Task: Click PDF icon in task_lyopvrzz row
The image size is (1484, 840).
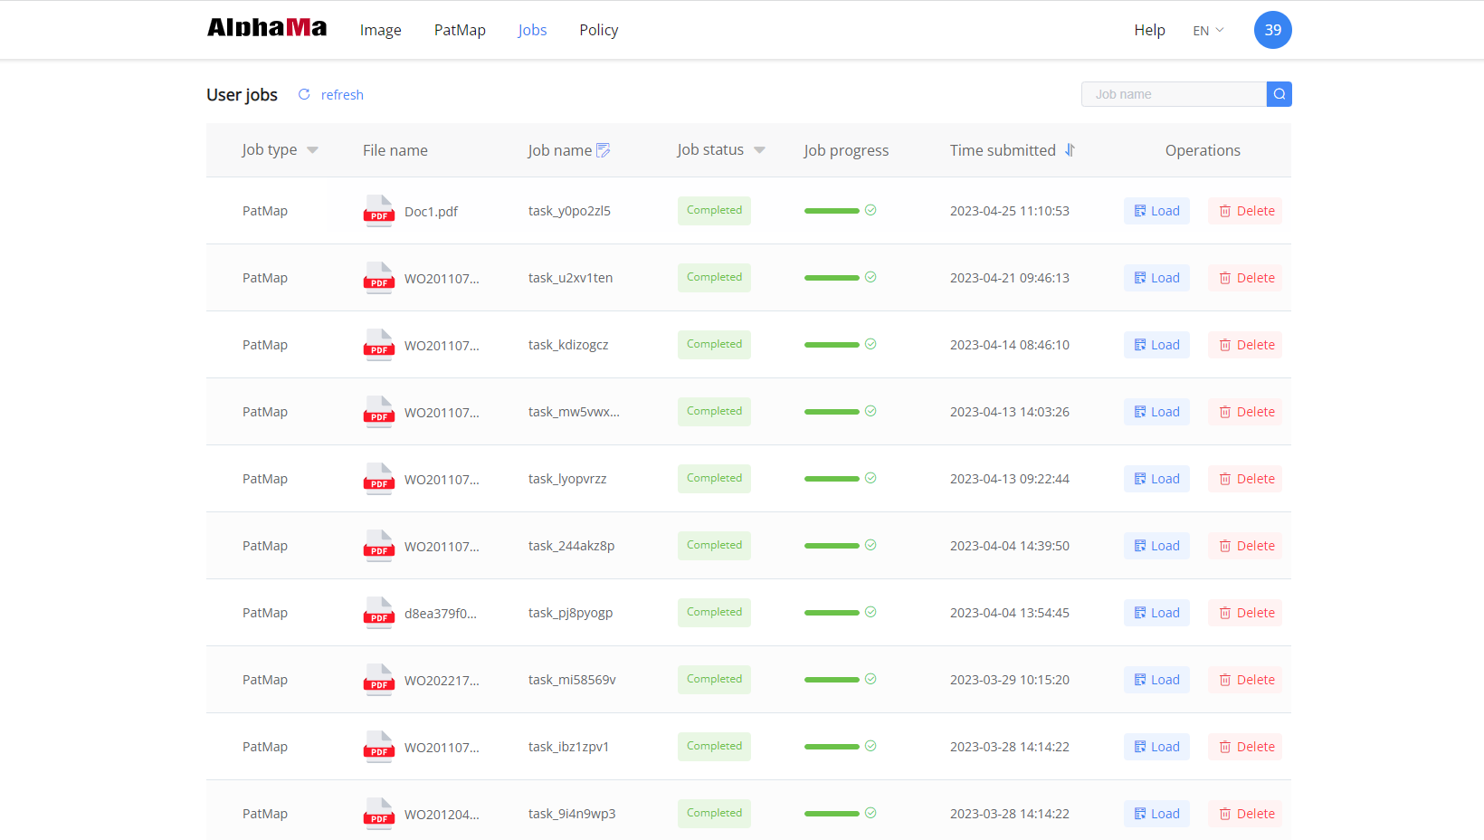Action: point(378,479)
